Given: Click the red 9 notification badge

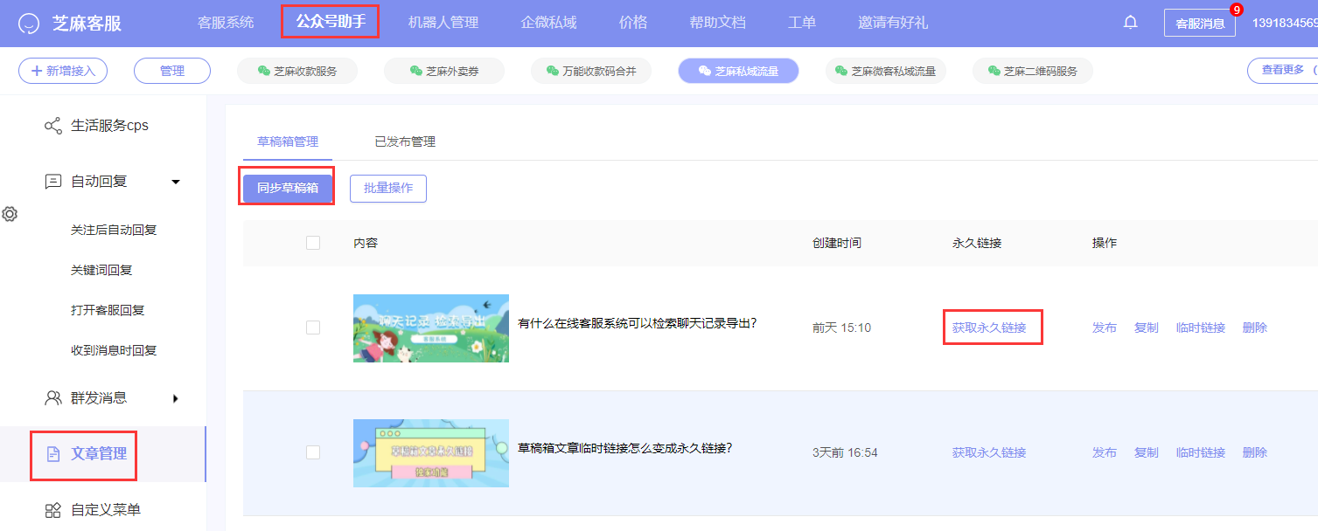Looking at the screenshot, I should (x=1236, y=10).
